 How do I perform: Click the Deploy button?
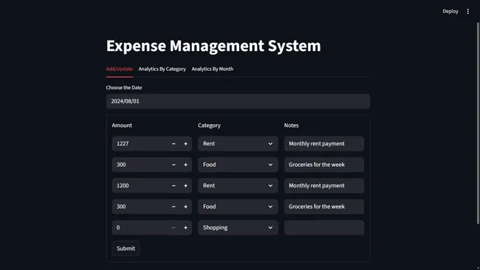pos(450,11)
